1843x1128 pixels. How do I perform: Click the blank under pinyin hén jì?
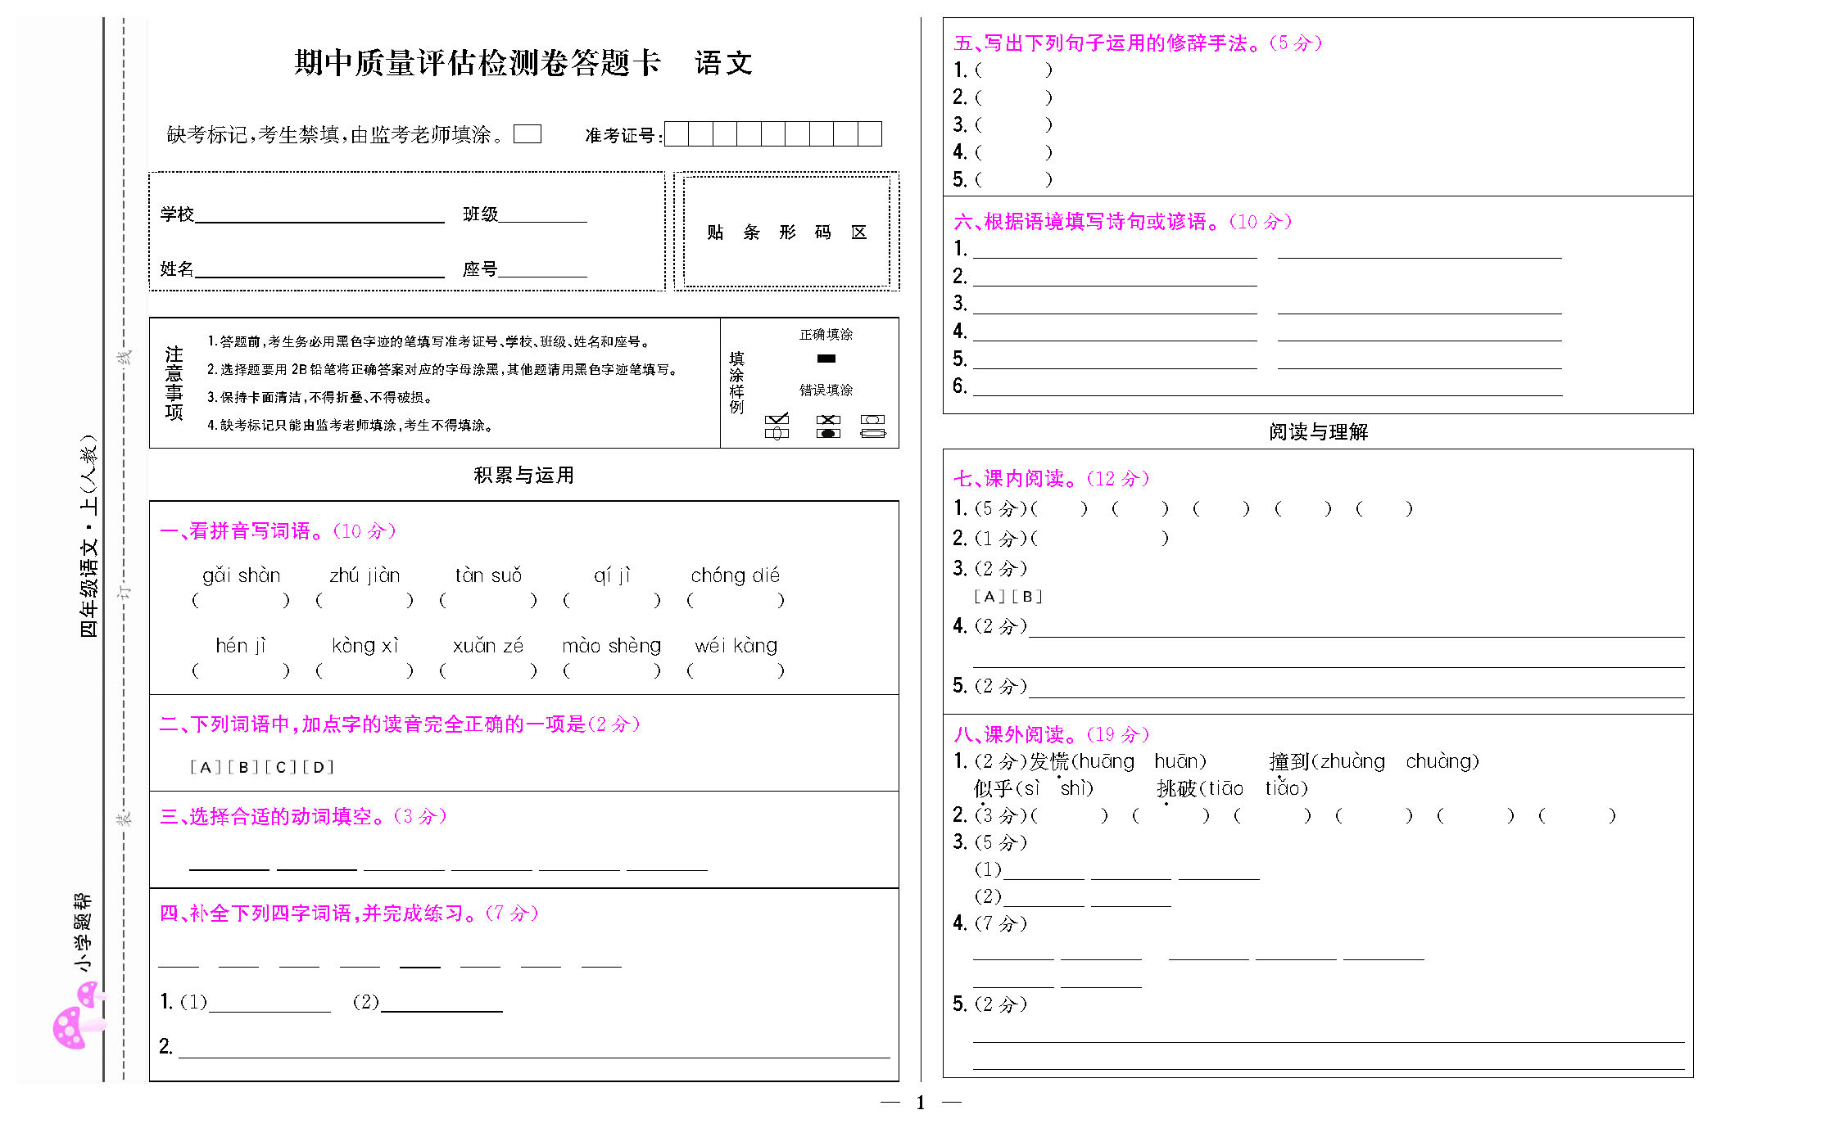(241, 670)
